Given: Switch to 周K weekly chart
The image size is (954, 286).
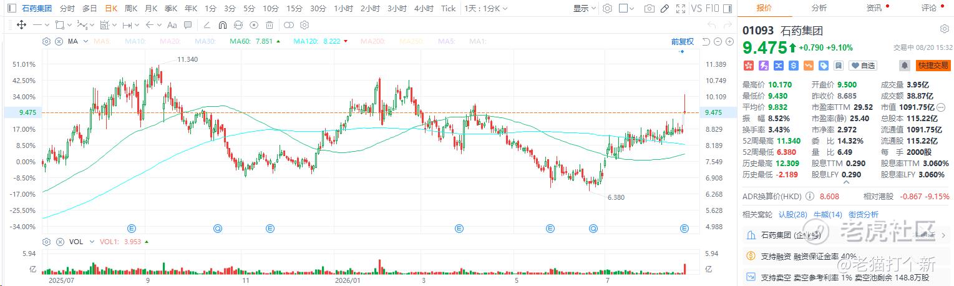Looking at the screenshot, I should tap(131, 9).
